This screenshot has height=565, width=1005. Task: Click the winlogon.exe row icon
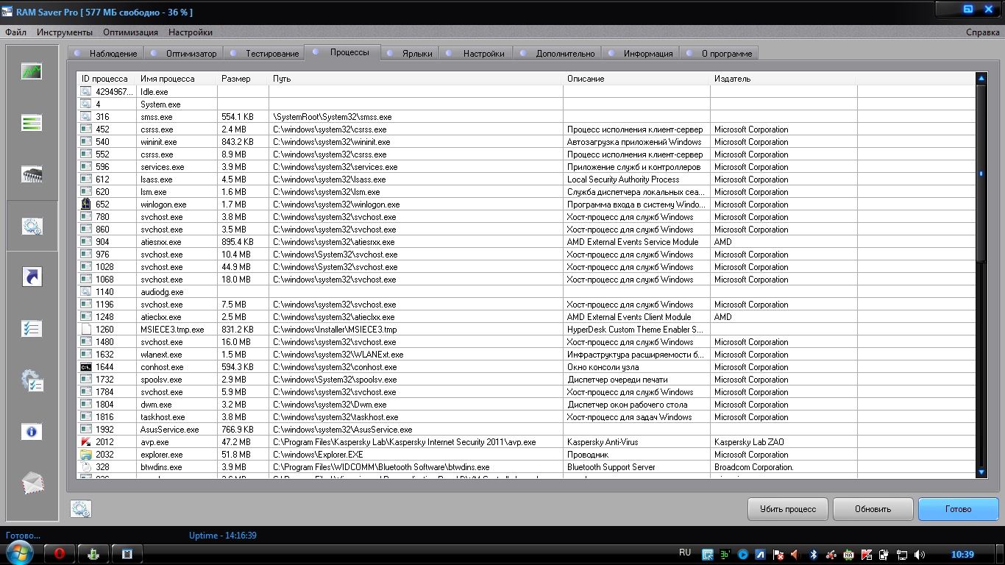click(86, 205)
